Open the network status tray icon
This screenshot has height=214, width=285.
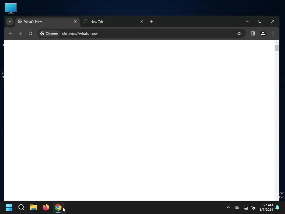click(x=246, y=207)
